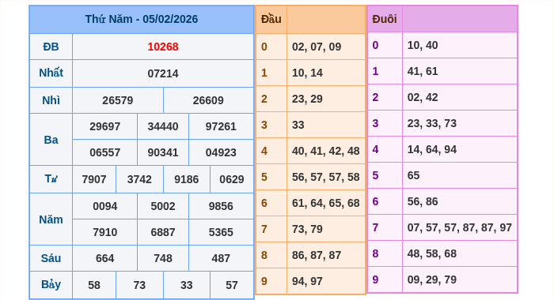The width and height of the screenshot is (554, 300).
Task: Select third prize number 06557
Action: (x=105, y=152)
